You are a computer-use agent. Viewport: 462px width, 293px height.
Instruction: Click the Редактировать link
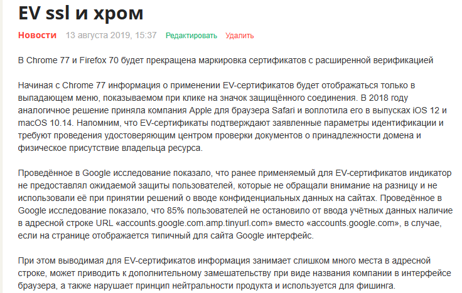(191, 36)
